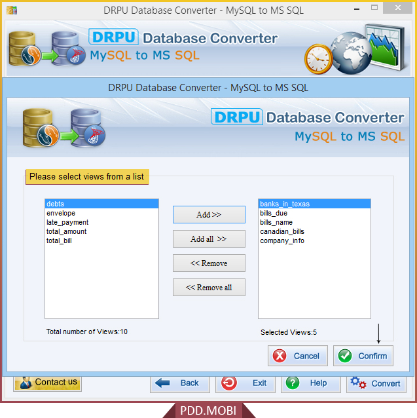Select total_bill in the views list
This screenshot has width=417, height=418.
tap(101, 240)
